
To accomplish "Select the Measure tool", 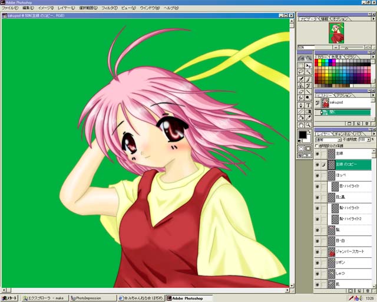I will point(301,111).
